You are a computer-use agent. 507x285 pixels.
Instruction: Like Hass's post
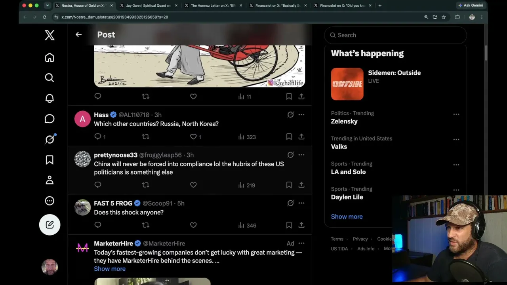[193, 137]
